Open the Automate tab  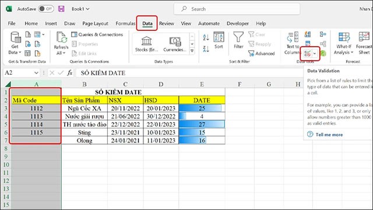point(209,23)
